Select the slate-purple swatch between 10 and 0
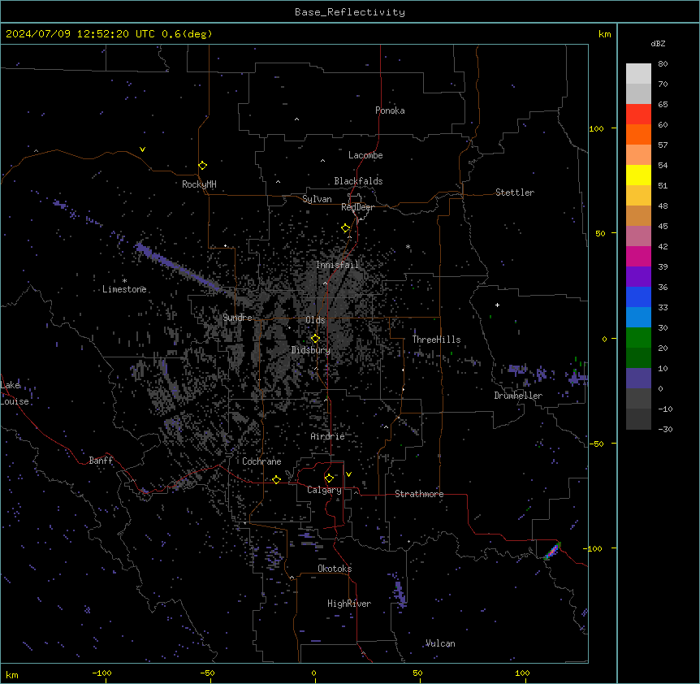The image size is (700, 684). click(x=638, y=379)
